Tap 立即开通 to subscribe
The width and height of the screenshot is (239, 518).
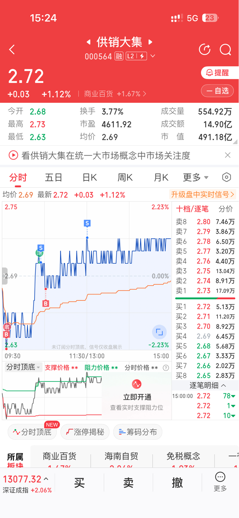pyautogui.click(x=137, y=397)
